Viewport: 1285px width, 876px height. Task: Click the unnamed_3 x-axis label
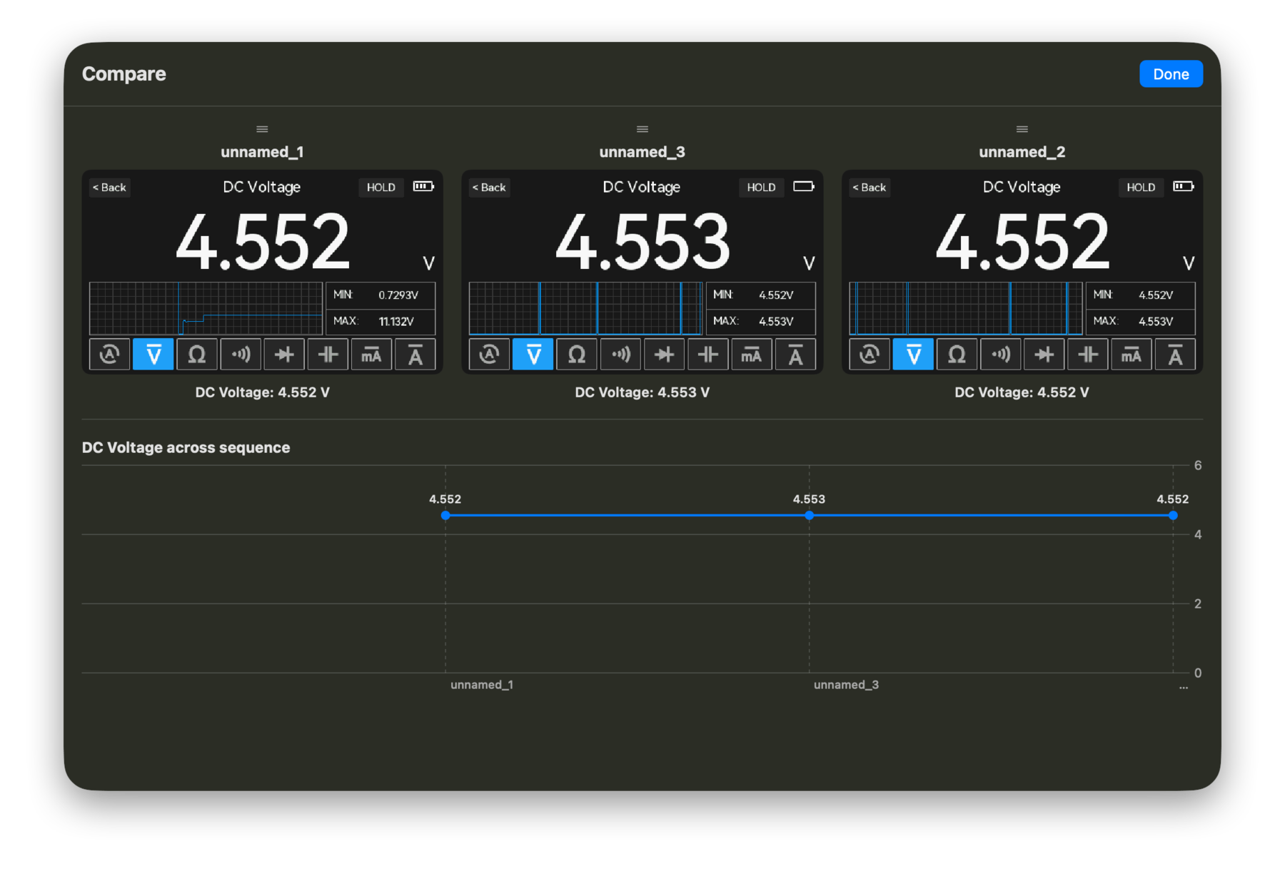coord(846,685)
